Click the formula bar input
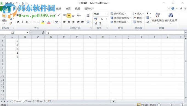This screenshot has height=106, width=187. coord(115,32)
